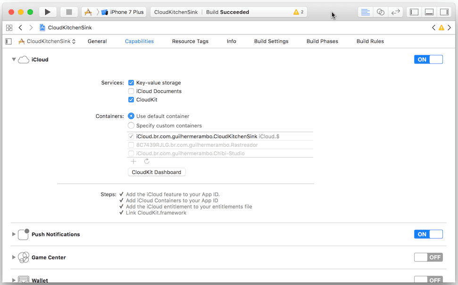Click the Push Notifications icon
Image resolution: width=458 pixels, height=285 pixels.
[24, 234]
